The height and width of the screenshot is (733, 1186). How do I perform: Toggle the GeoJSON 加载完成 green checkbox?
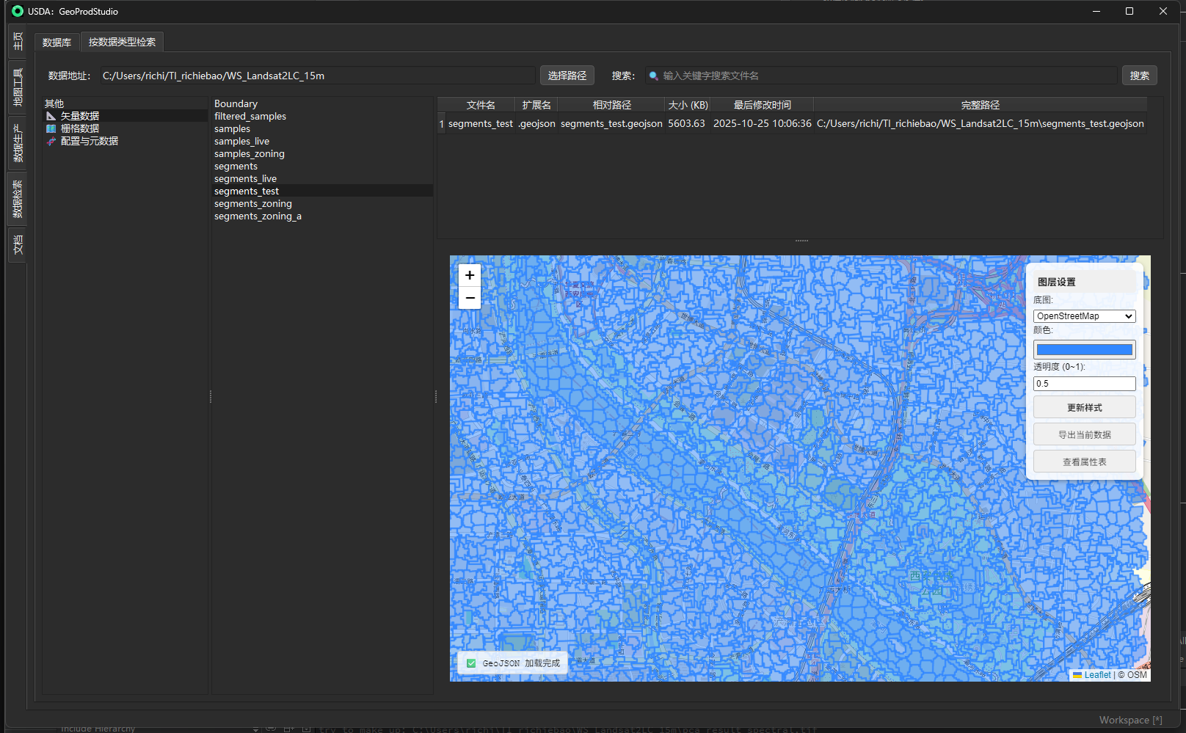[x=470, y=663]
